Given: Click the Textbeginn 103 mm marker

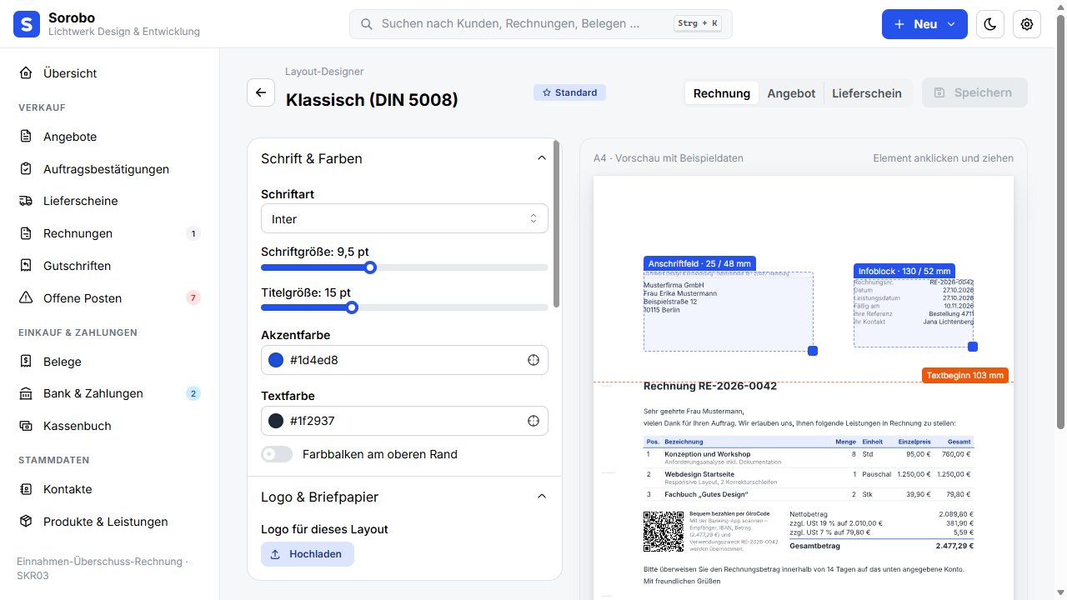Looking at the screenshot, I should click(965, 375).
